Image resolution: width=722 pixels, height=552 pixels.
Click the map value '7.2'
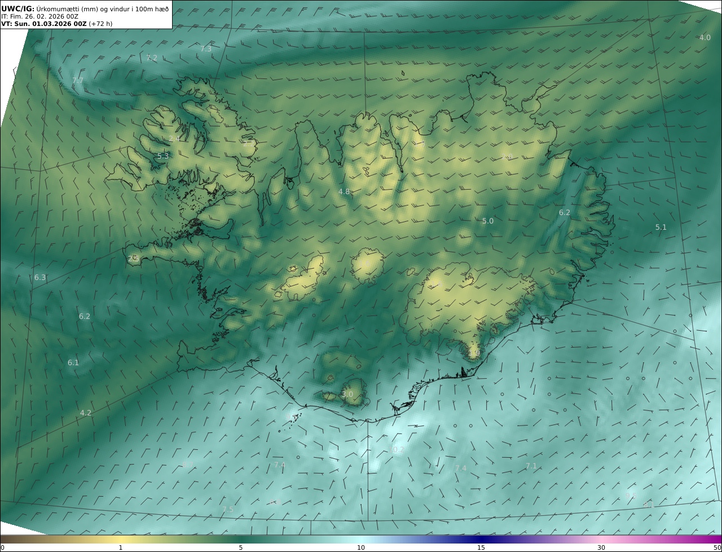(152, 58)
